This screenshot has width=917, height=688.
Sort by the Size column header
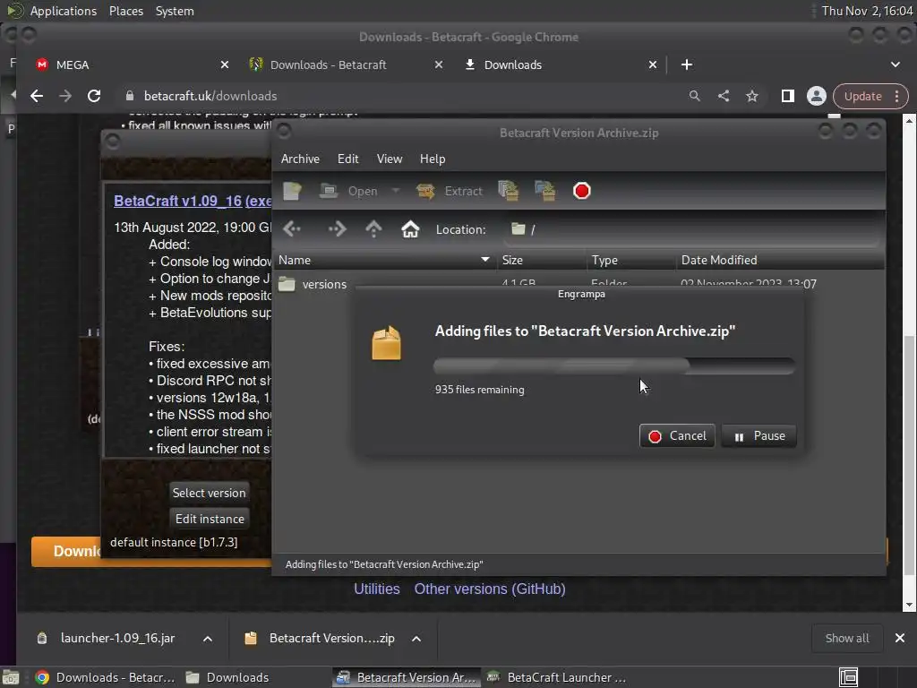pyautogui.click(x=542, y=261)
